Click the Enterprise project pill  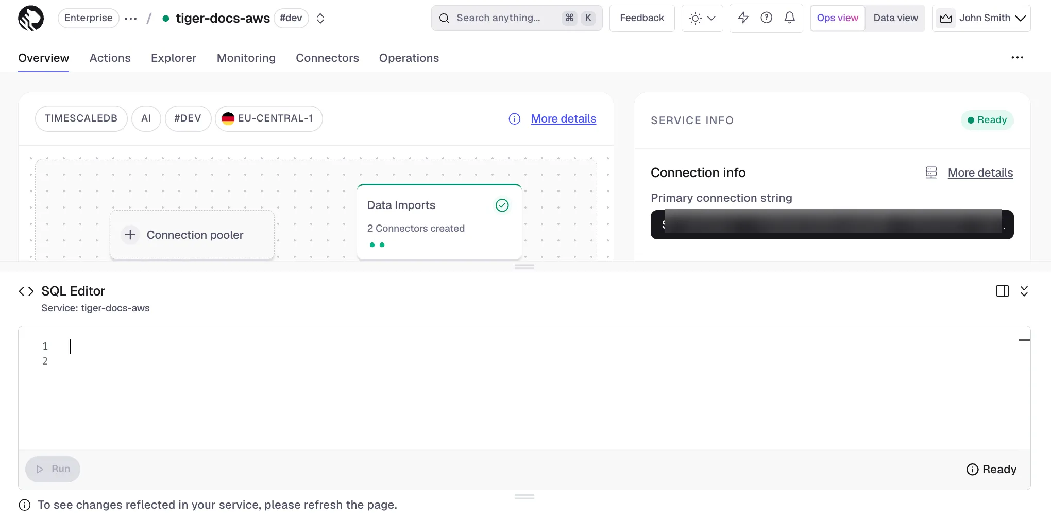[88, 18]
